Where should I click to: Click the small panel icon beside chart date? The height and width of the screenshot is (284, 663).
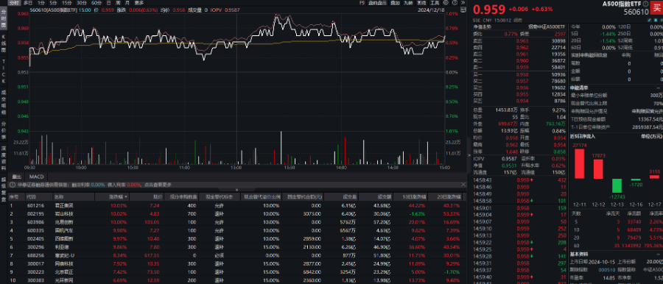[463, 10]
